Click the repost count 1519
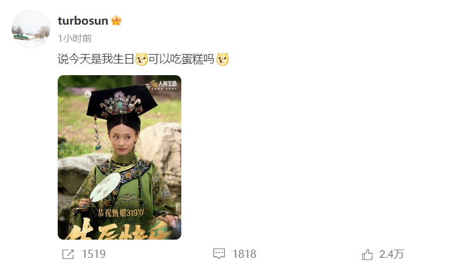 pyautogui.click(x=94, y=254)
